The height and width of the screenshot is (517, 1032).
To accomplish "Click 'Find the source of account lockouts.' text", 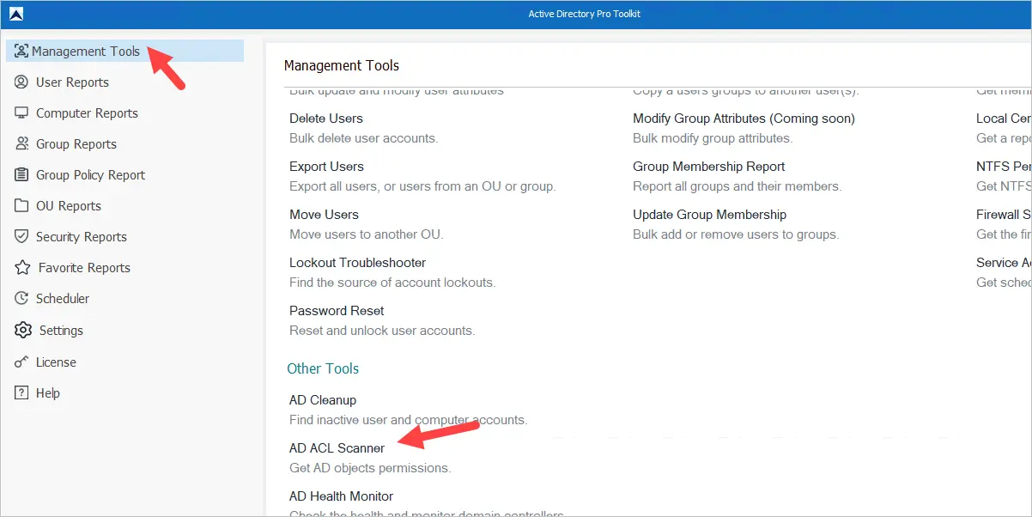I will pos(392,283).
